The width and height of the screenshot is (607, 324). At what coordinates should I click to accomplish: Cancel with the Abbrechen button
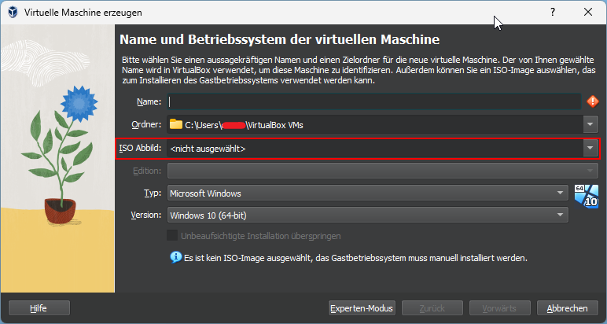click(x=568, y=307)
